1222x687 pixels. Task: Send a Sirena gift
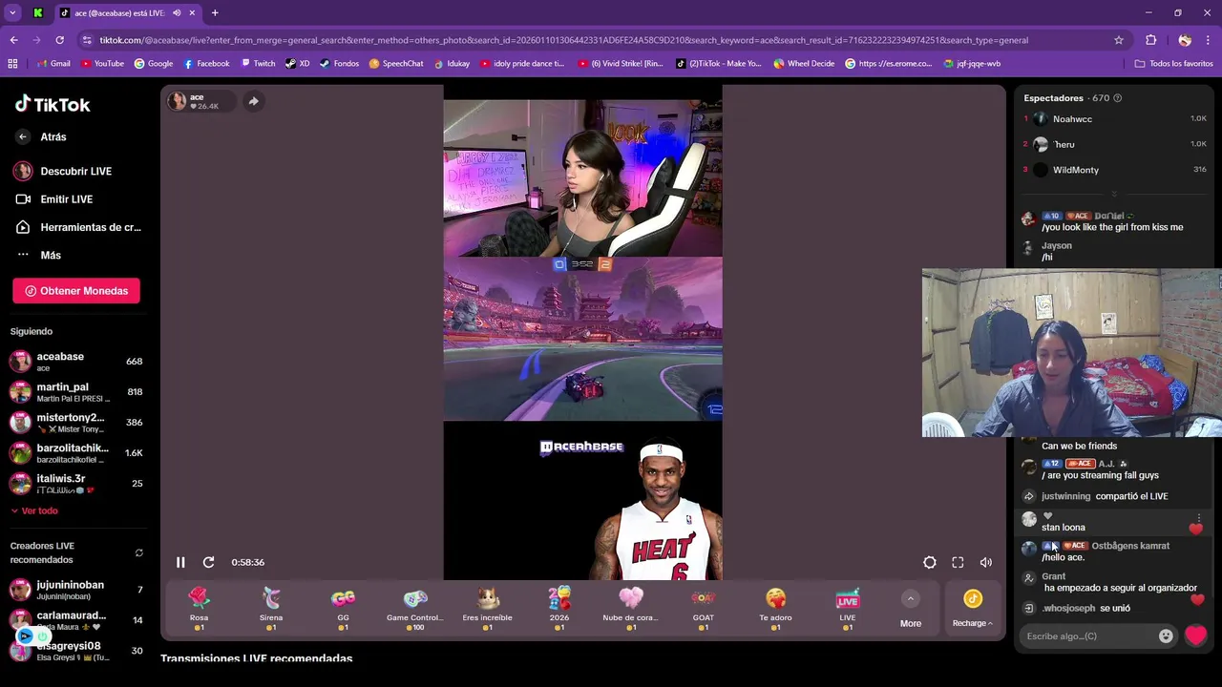click(271, 608)
